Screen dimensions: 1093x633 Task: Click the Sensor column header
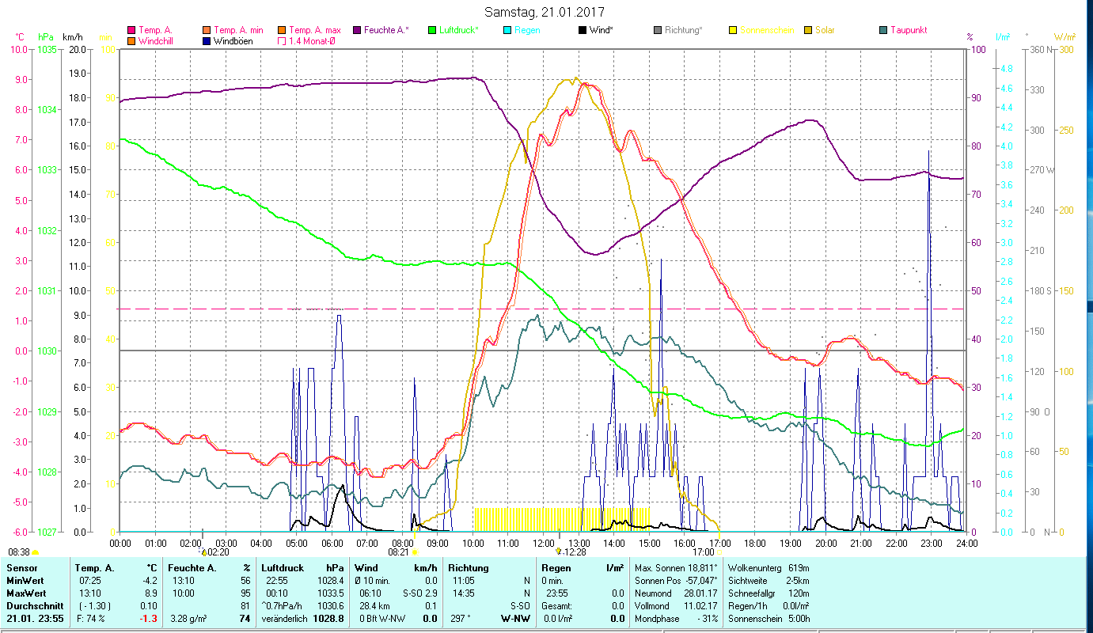(x=21, y=568)
